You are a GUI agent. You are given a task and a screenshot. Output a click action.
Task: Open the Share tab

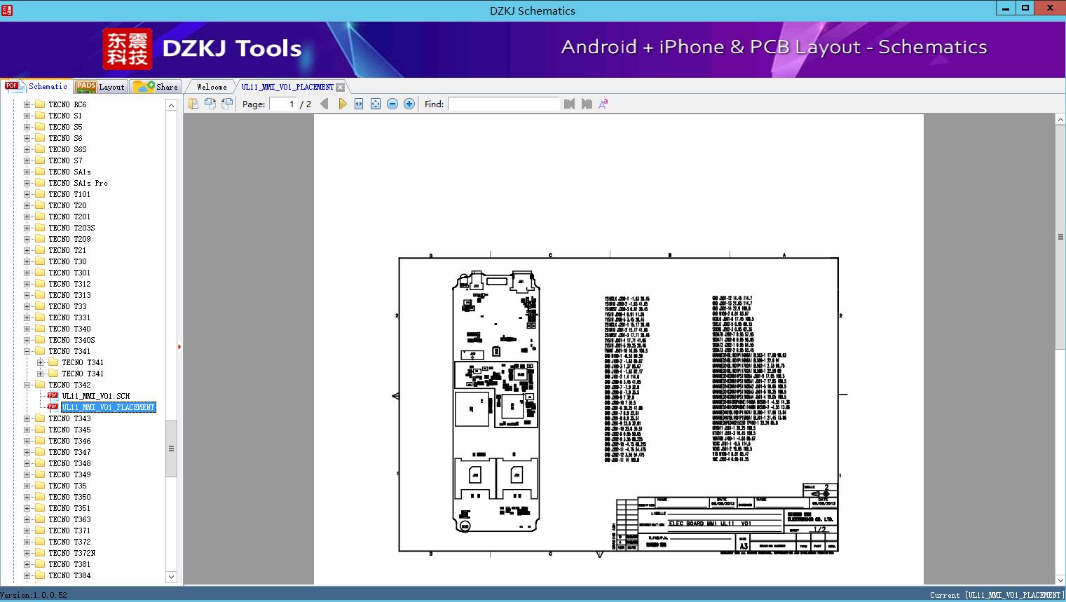(x=156, y=87)
